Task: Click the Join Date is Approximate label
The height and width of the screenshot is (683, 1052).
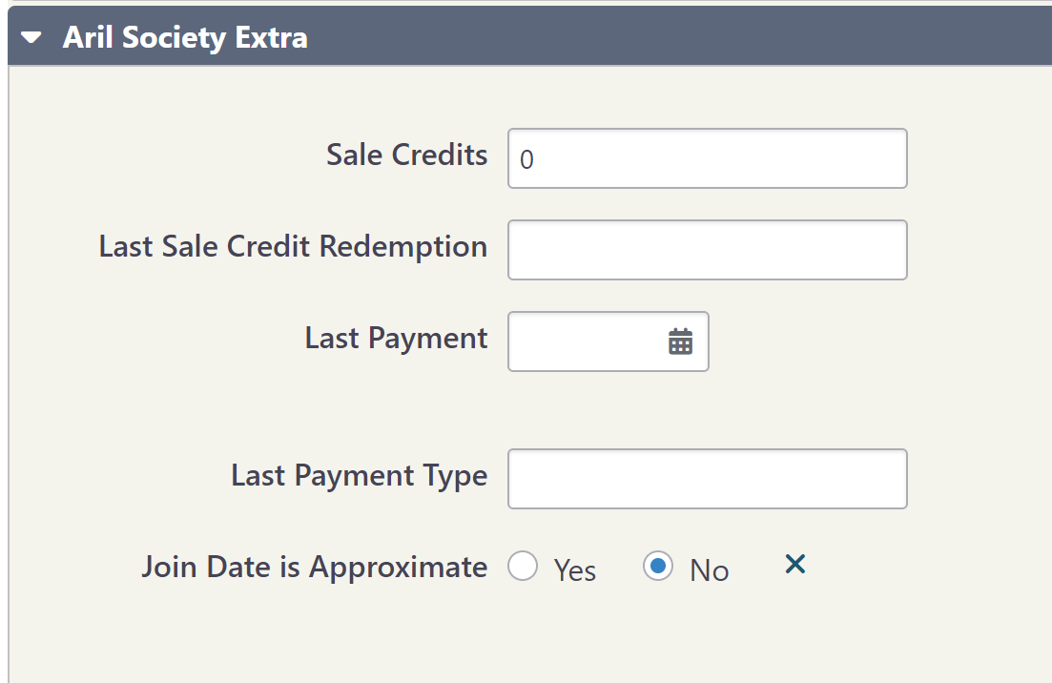Action: coord(314,568)
